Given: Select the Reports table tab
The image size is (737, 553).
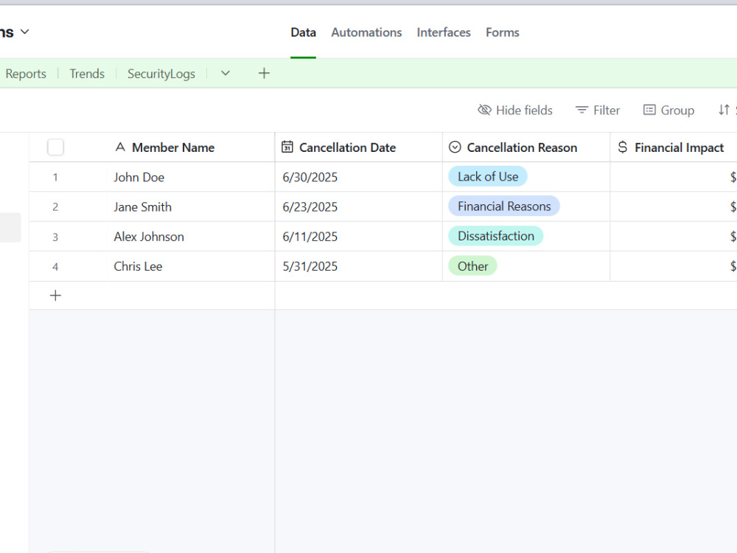Looking at the screenshot, I should 26,74.
